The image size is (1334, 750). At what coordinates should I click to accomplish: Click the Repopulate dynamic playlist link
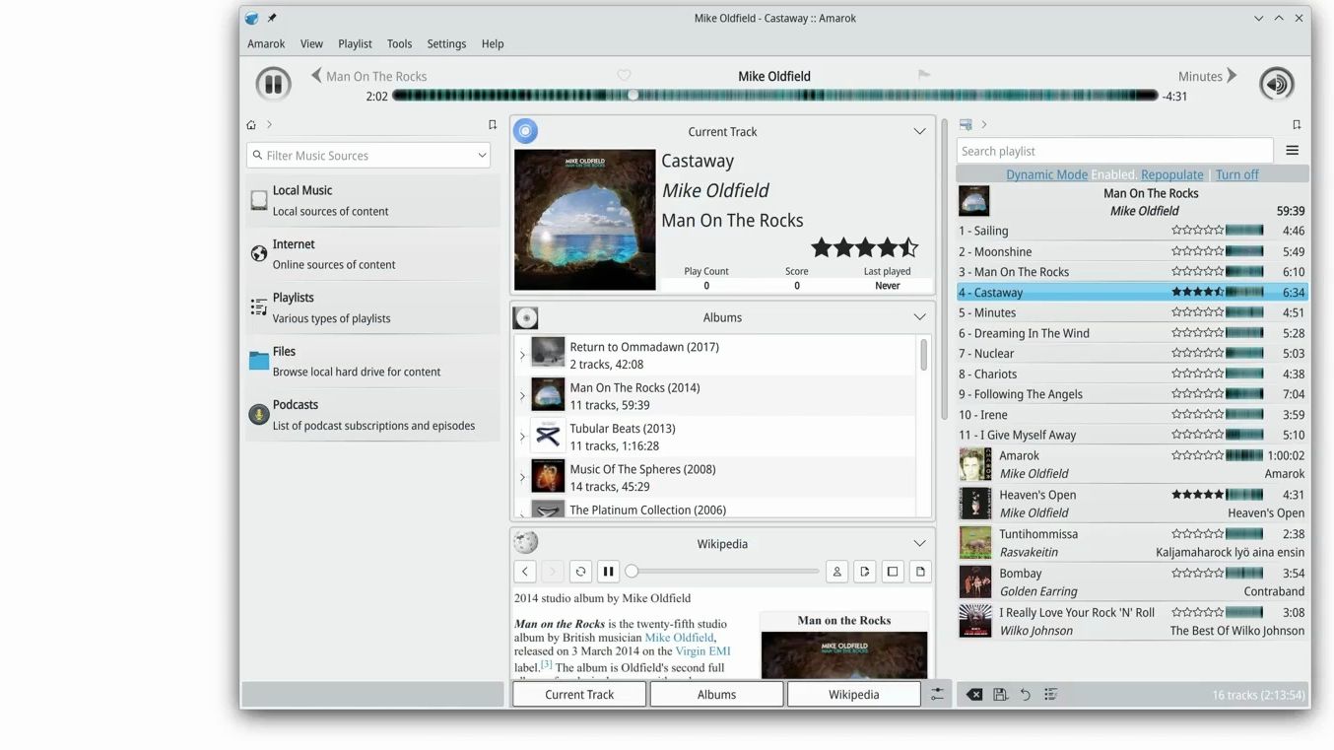click(1171, 174)
